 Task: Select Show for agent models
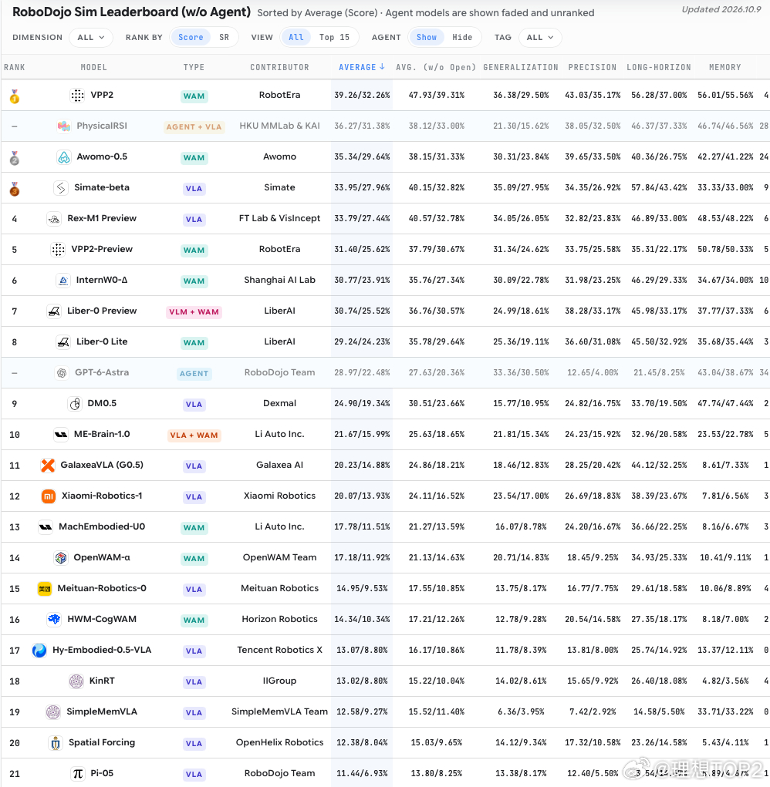(x=427, y=37)
